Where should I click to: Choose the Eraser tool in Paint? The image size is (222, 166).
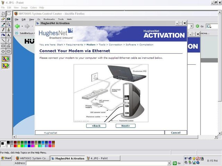[3, 19]
